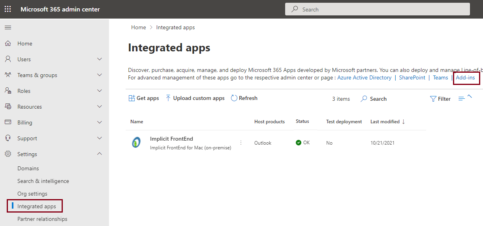Open the Add-ins link
This screenshot has height=226, width=483.
tap(465, 78)
